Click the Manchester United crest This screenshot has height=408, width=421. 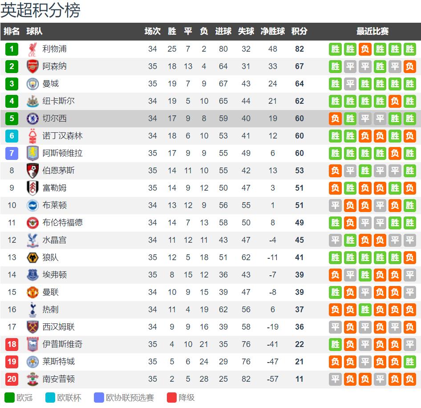[x=32, y=292]
